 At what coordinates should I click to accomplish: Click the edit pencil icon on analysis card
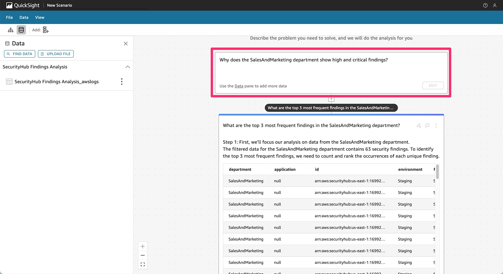pyautogui.click(x=419, y=126)
